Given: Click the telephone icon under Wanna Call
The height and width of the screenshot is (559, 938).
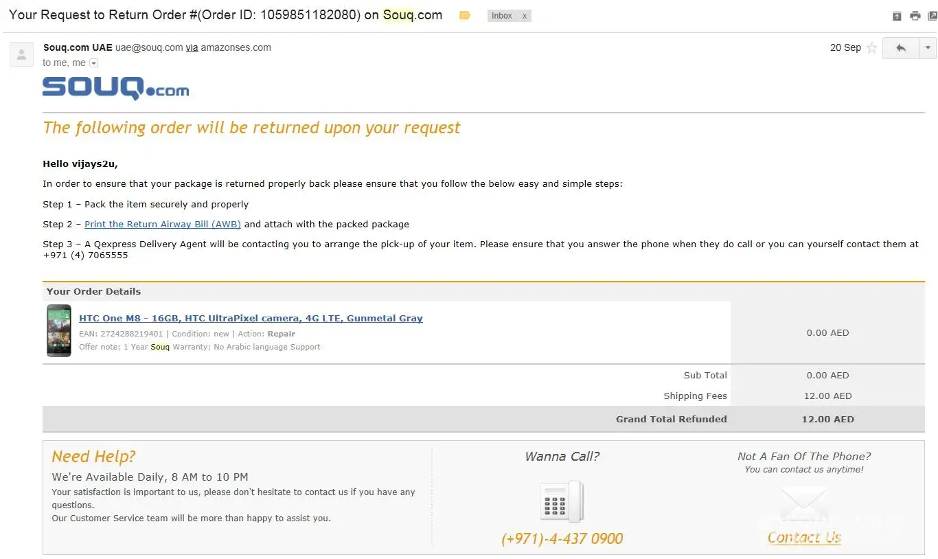Looking at the screenshot, I should pyautogui.click(x=561, y=501).
